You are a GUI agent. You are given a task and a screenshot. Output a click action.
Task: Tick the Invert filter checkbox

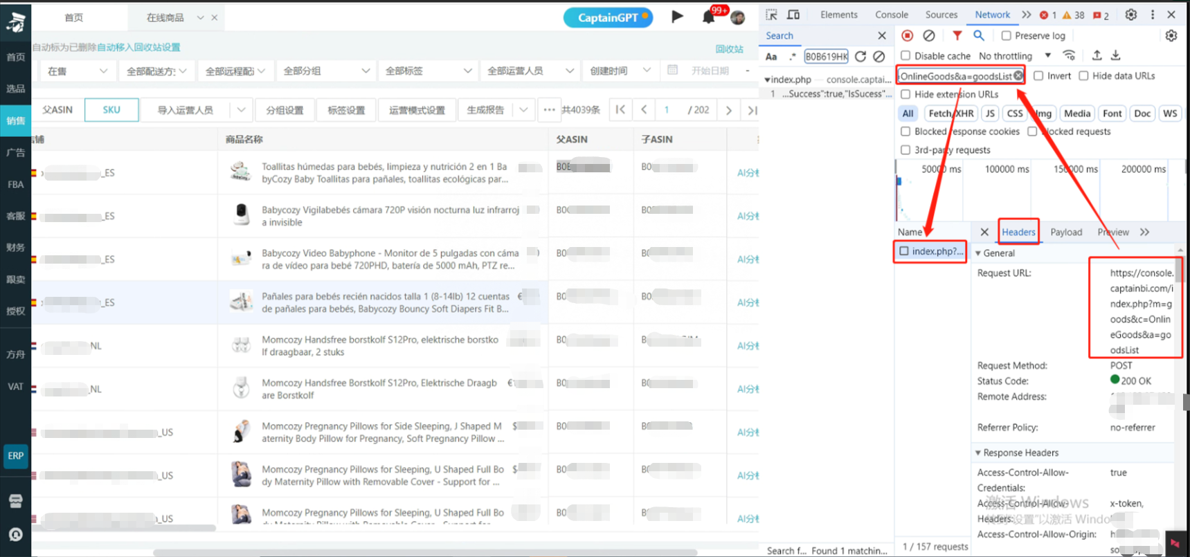click(1038, 76)
